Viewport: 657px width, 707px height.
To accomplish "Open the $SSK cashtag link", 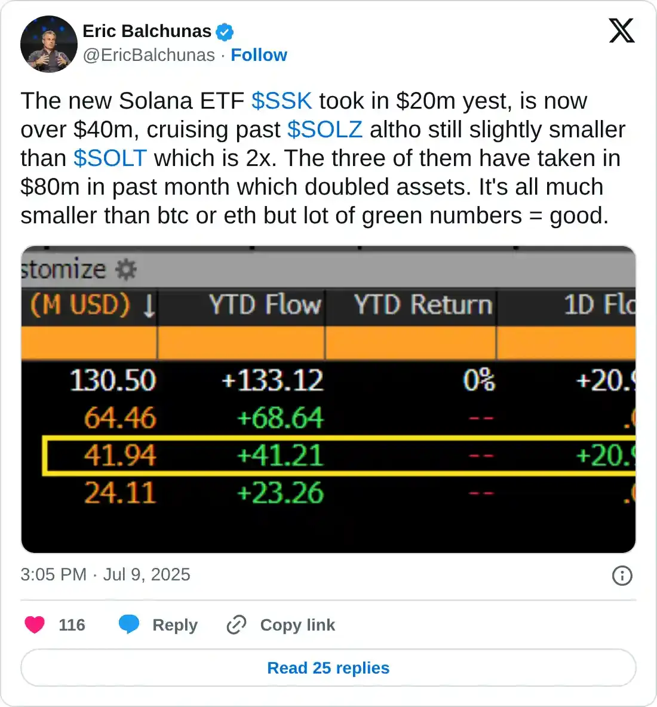I will [282, 100].
